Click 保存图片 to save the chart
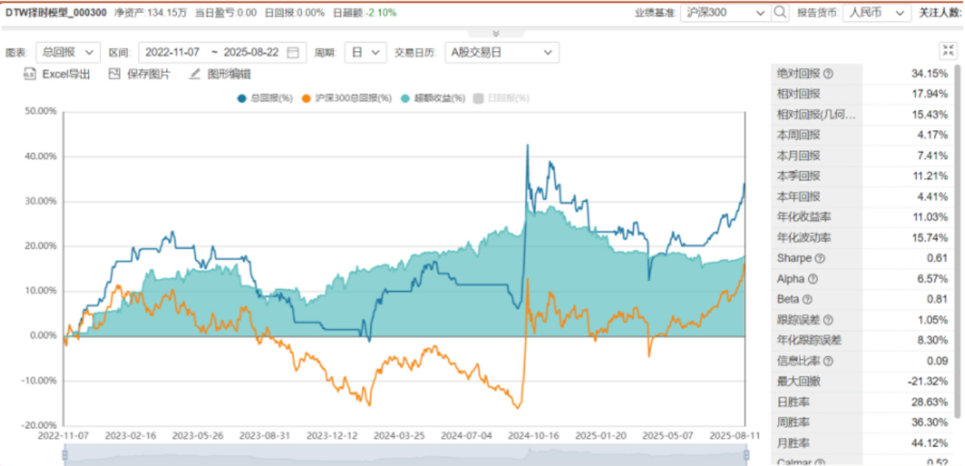Screen dimensions: 965x466 pos(140,74)
